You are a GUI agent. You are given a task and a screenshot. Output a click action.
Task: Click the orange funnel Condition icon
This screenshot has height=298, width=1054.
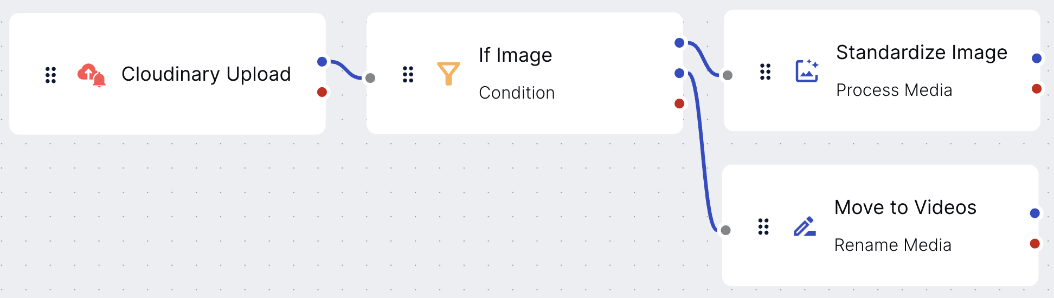point(448,74)
